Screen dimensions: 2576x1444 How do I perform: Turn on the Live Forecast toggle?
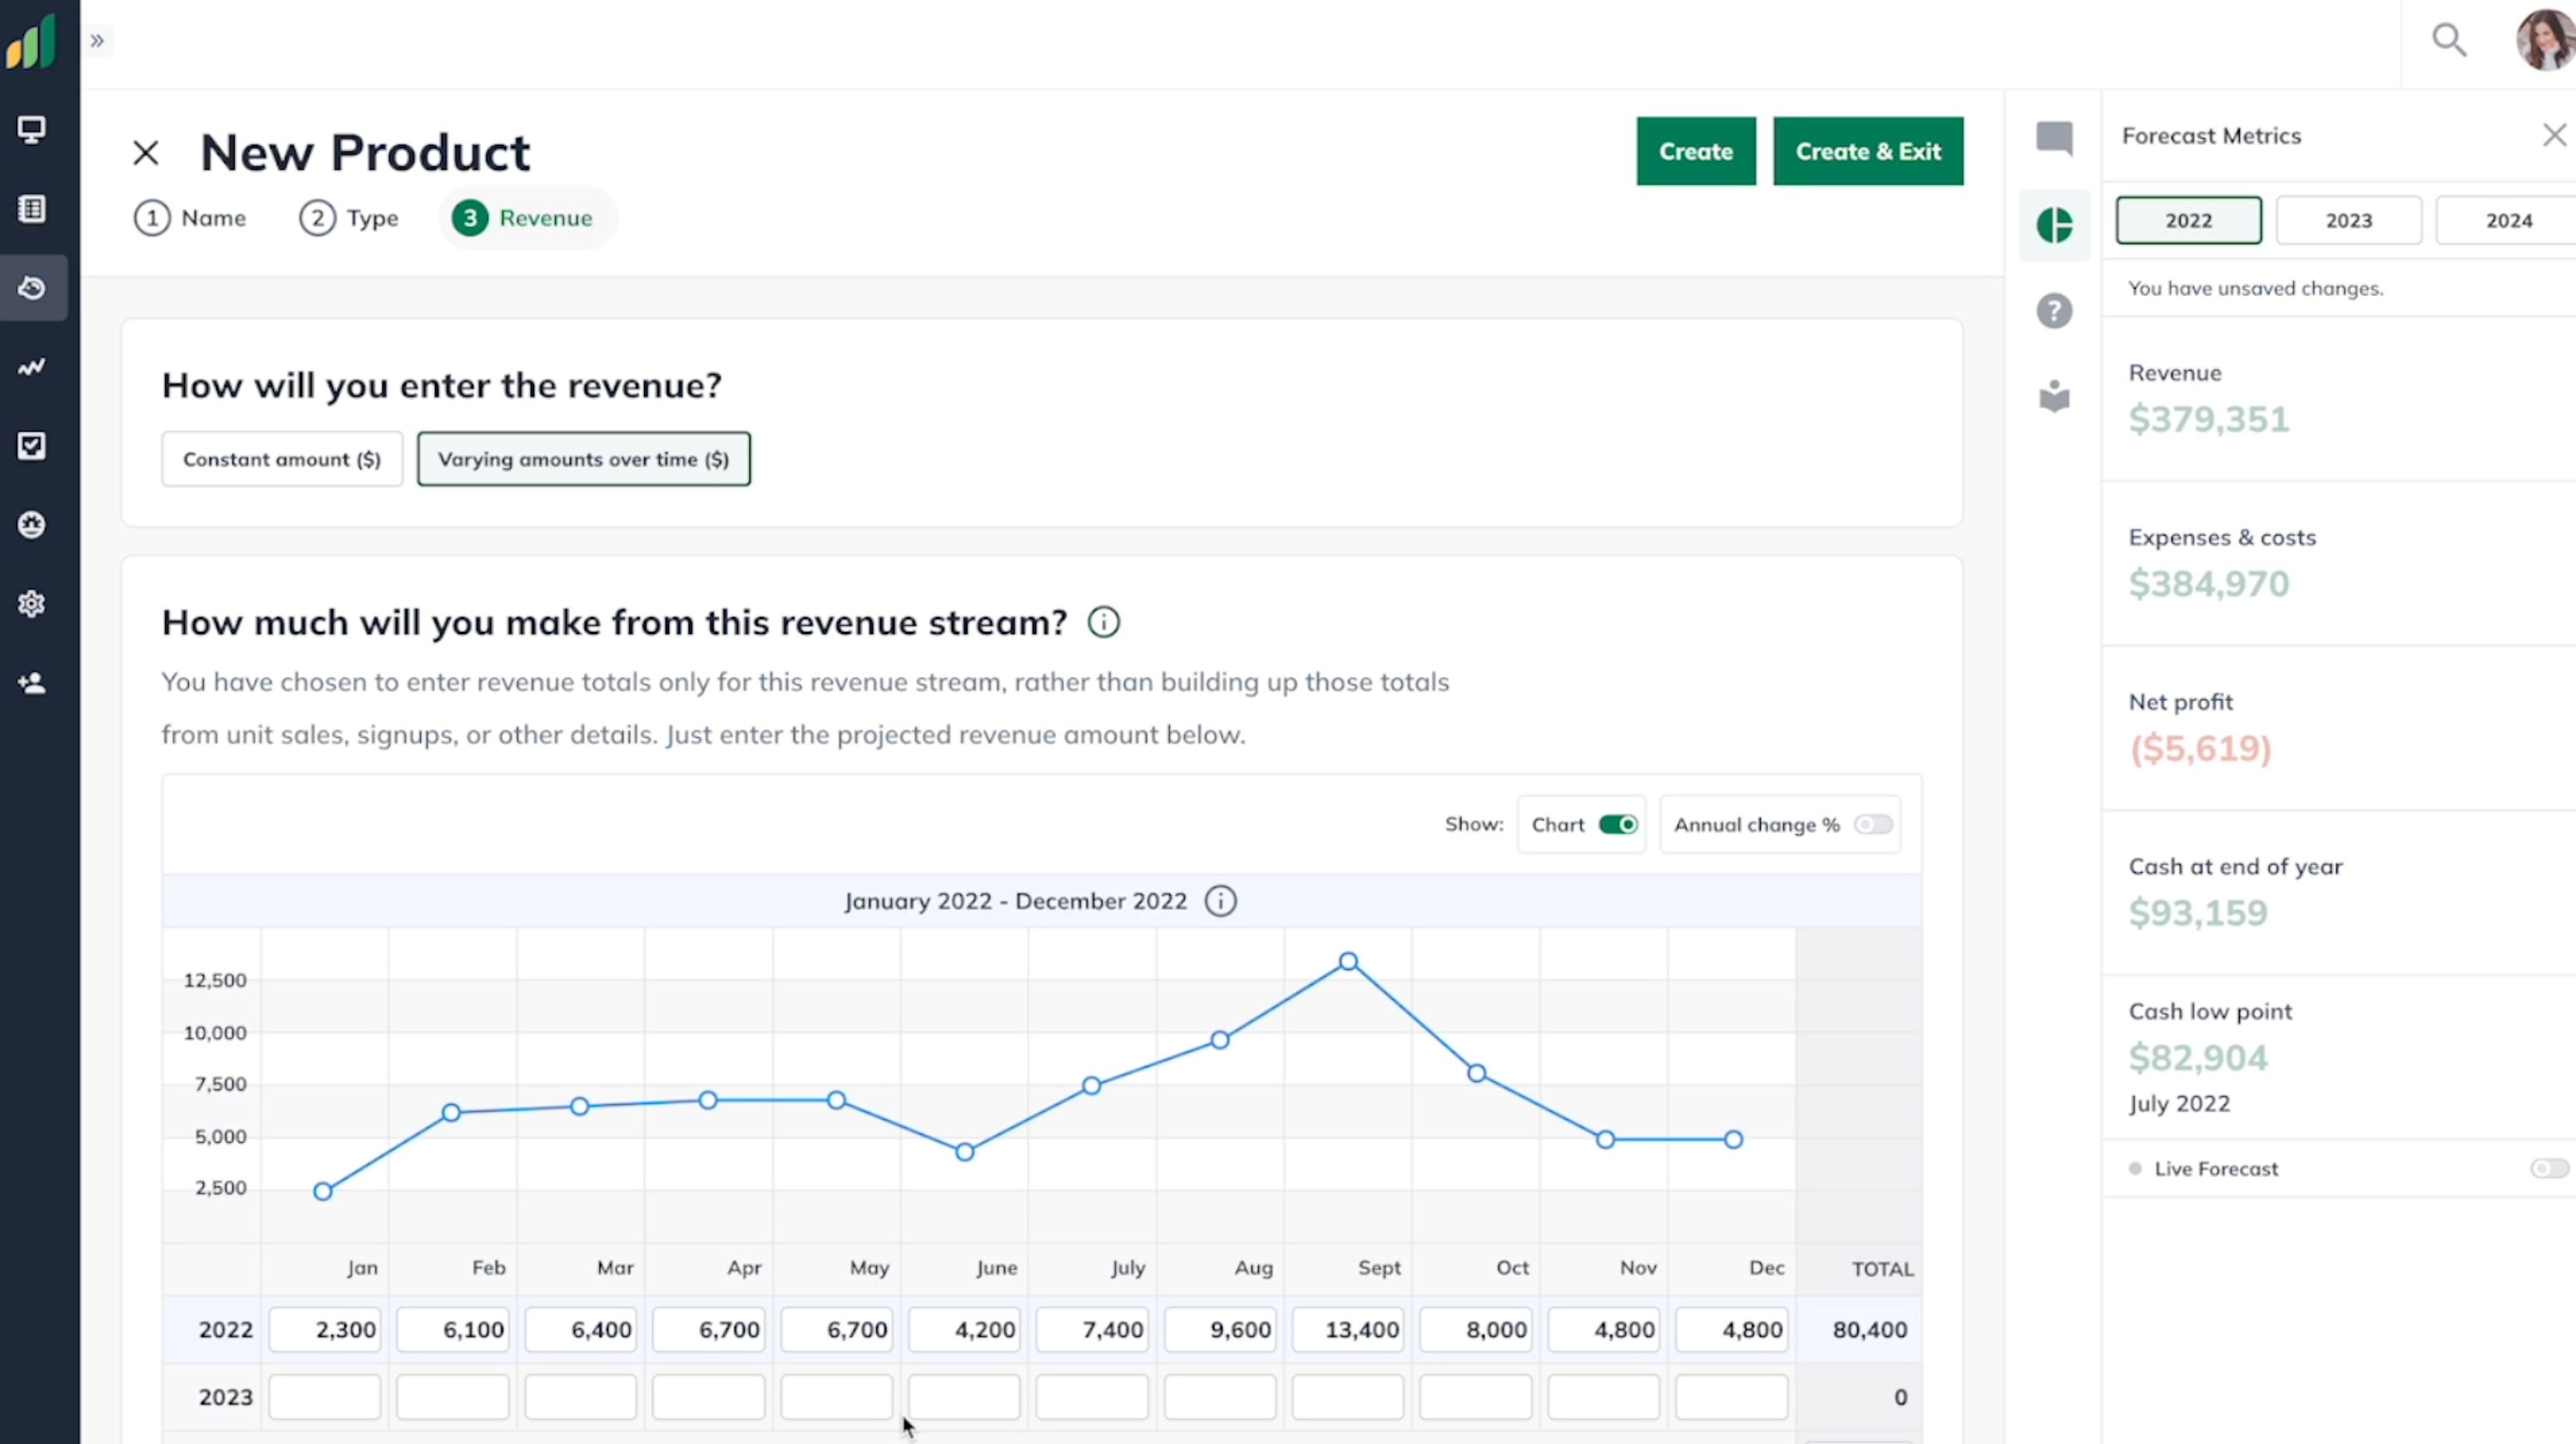tap(2547, 1168)
